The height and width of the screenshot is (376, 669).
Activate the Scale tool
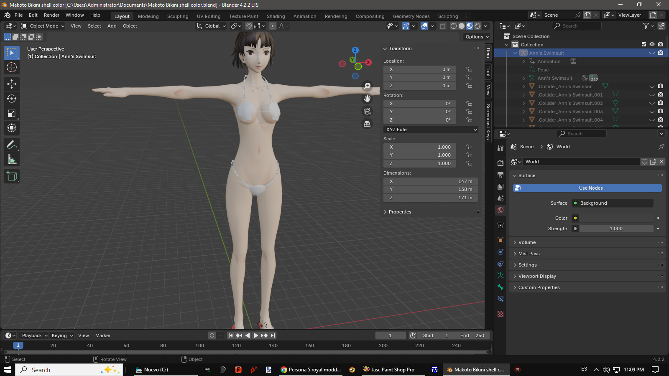12,113
